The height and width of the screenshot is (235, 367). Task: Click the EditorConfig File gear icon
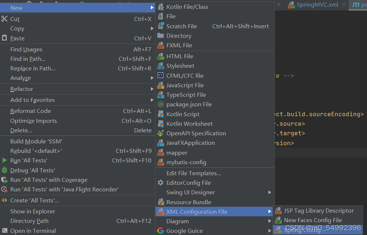click(x=161, y=183)
